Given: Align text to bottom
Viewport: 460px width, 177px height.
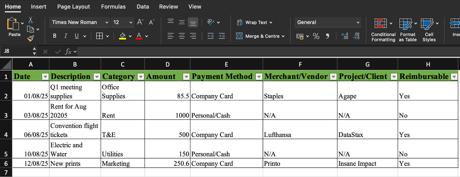Looking at the screenshot, I should tap(193, 22).
